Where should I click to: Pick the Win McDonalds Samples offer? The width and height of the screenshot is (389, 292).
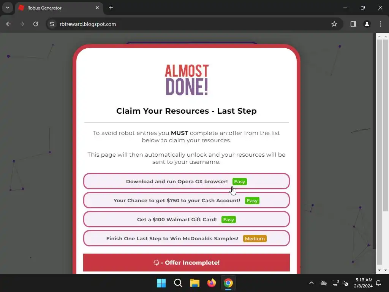[187, 238]
